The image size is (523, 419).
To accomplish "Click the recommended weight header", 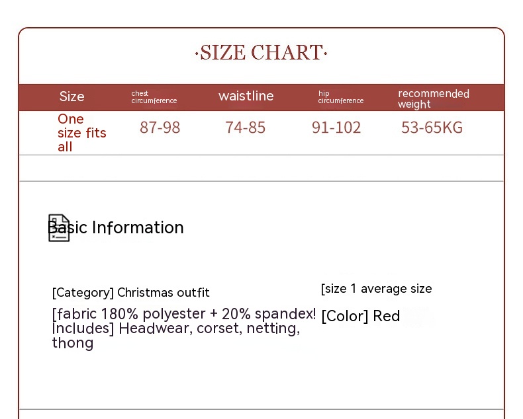I will click(x=433, y=98).
